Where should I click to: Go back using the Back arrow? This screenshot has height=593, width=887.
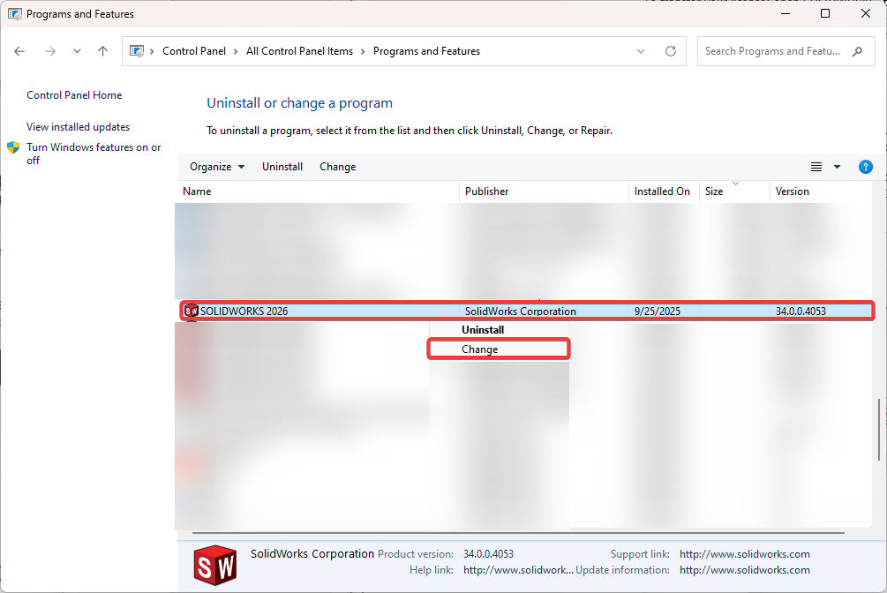[19, 51]
